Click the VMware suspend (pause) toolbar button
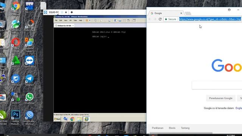The image size is (242, 136). pyautogui.click(x=87, y=20)
